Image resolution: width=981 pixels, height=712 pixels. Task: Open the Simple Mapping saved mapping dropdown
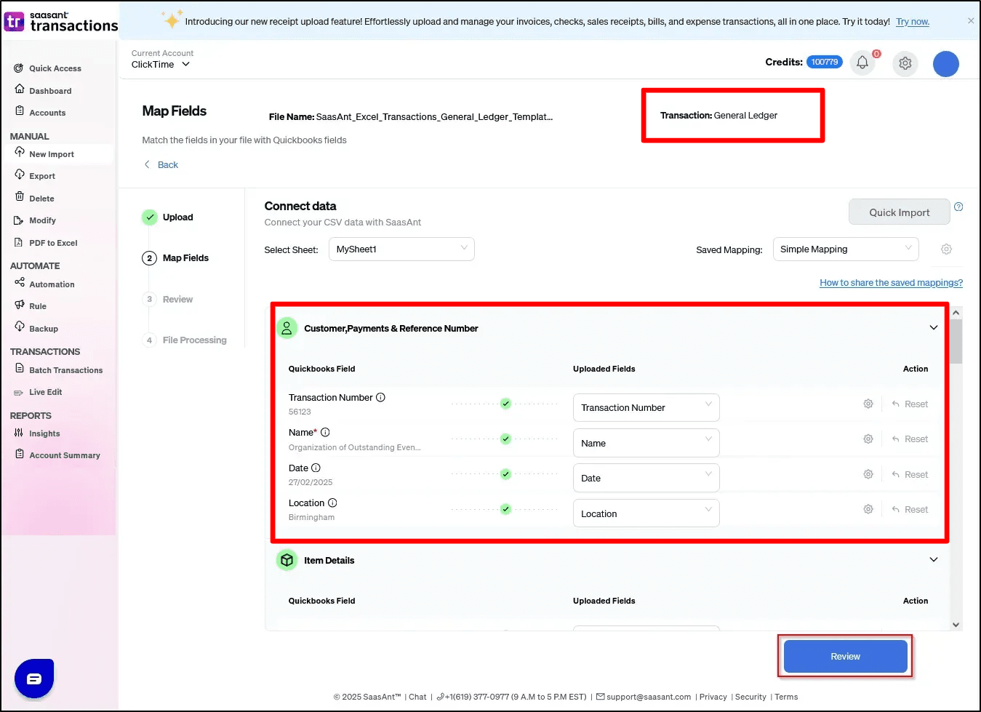846,249
